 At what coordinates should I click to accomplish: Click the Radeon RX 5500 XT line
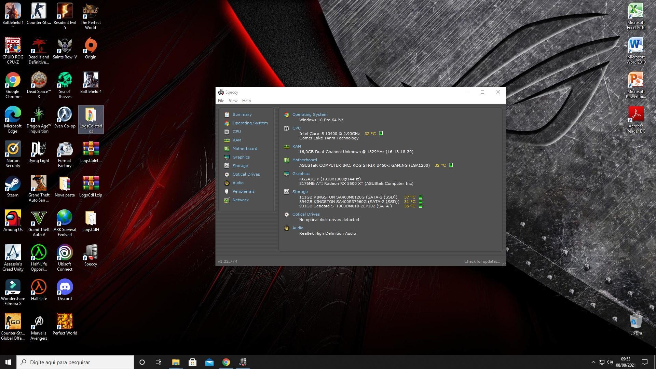point(356,183)
